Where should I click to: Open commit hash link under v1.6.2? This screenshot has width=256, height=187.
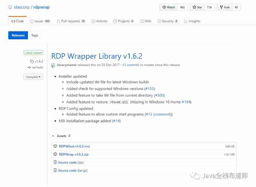38,67
